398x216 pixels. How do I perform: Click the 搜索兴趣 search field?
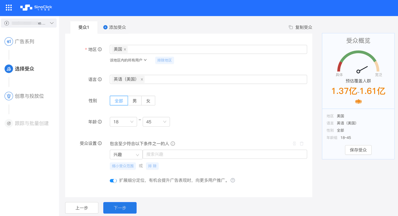(225, 154)
